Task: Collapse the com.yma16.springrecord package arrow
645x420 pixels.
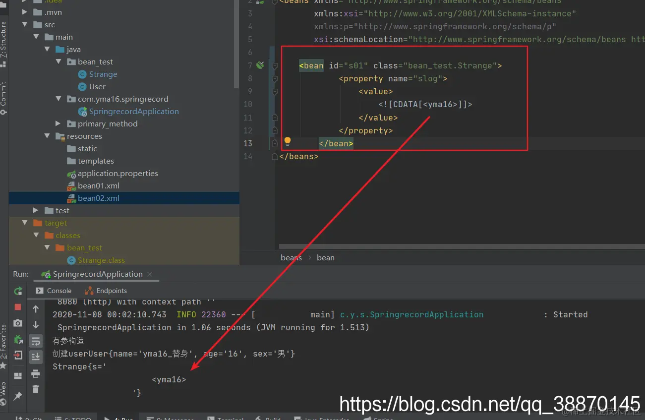Action: tap(58, 99)
